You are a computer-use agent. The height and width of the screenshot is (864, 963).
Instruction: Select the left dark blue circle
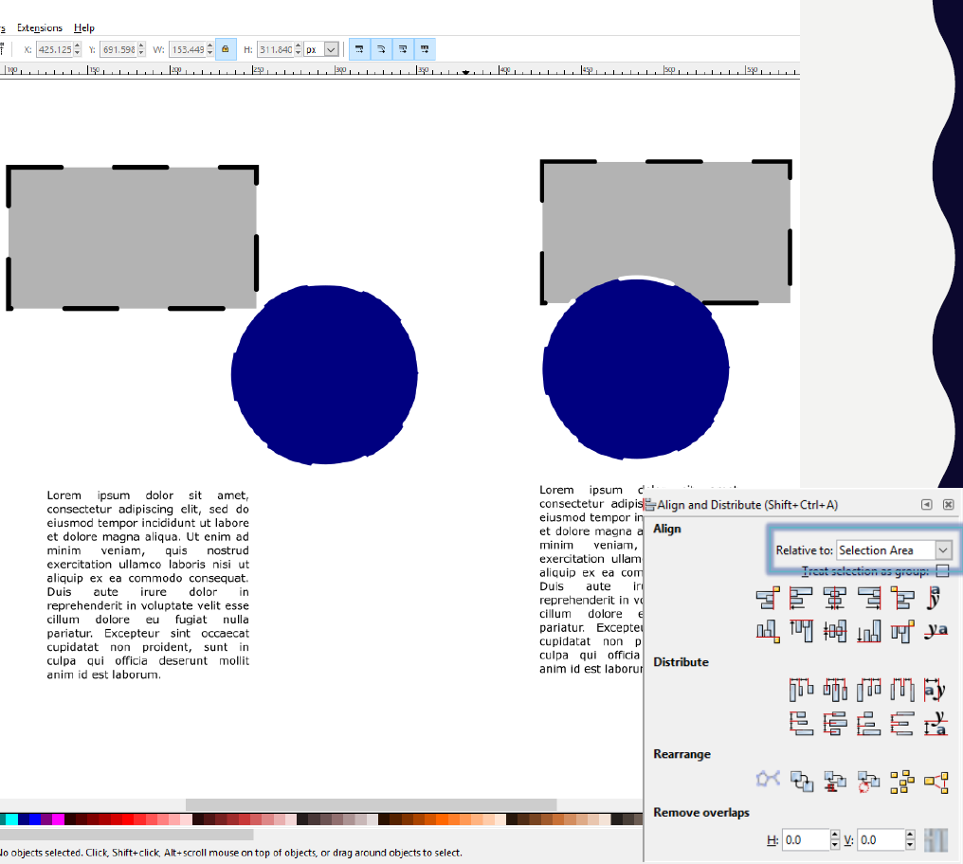324,374
